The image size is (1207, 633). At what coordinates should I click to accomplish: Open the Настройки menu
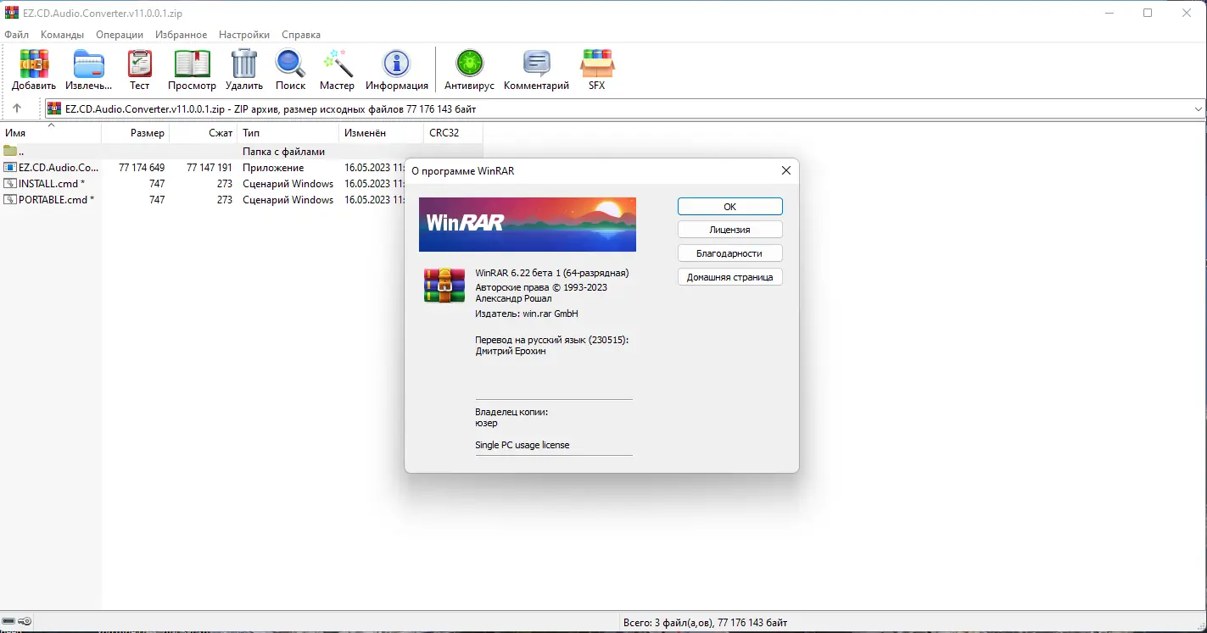pyautogui.click(x=244, y=35)
